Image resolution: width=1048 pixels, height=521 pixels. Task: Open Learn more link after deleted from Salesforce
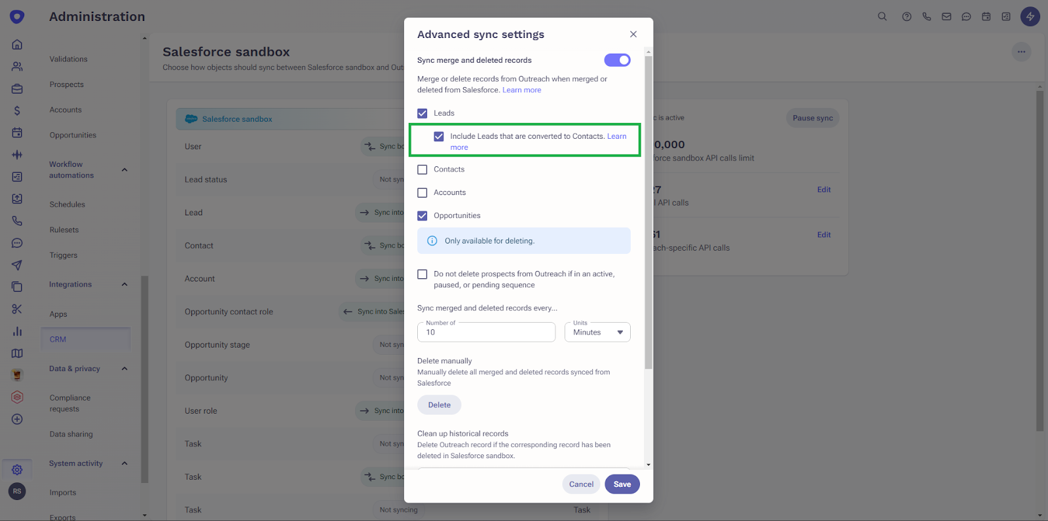tap(522, 90)
